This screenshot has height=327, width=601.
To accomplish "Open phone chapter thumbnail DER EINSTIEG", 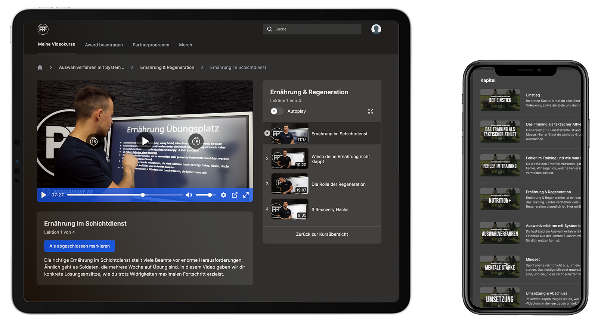I will tap(500, 100).
